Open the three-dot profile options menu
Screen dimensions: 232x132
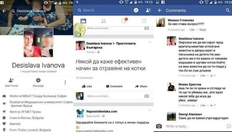pos(65,82)
